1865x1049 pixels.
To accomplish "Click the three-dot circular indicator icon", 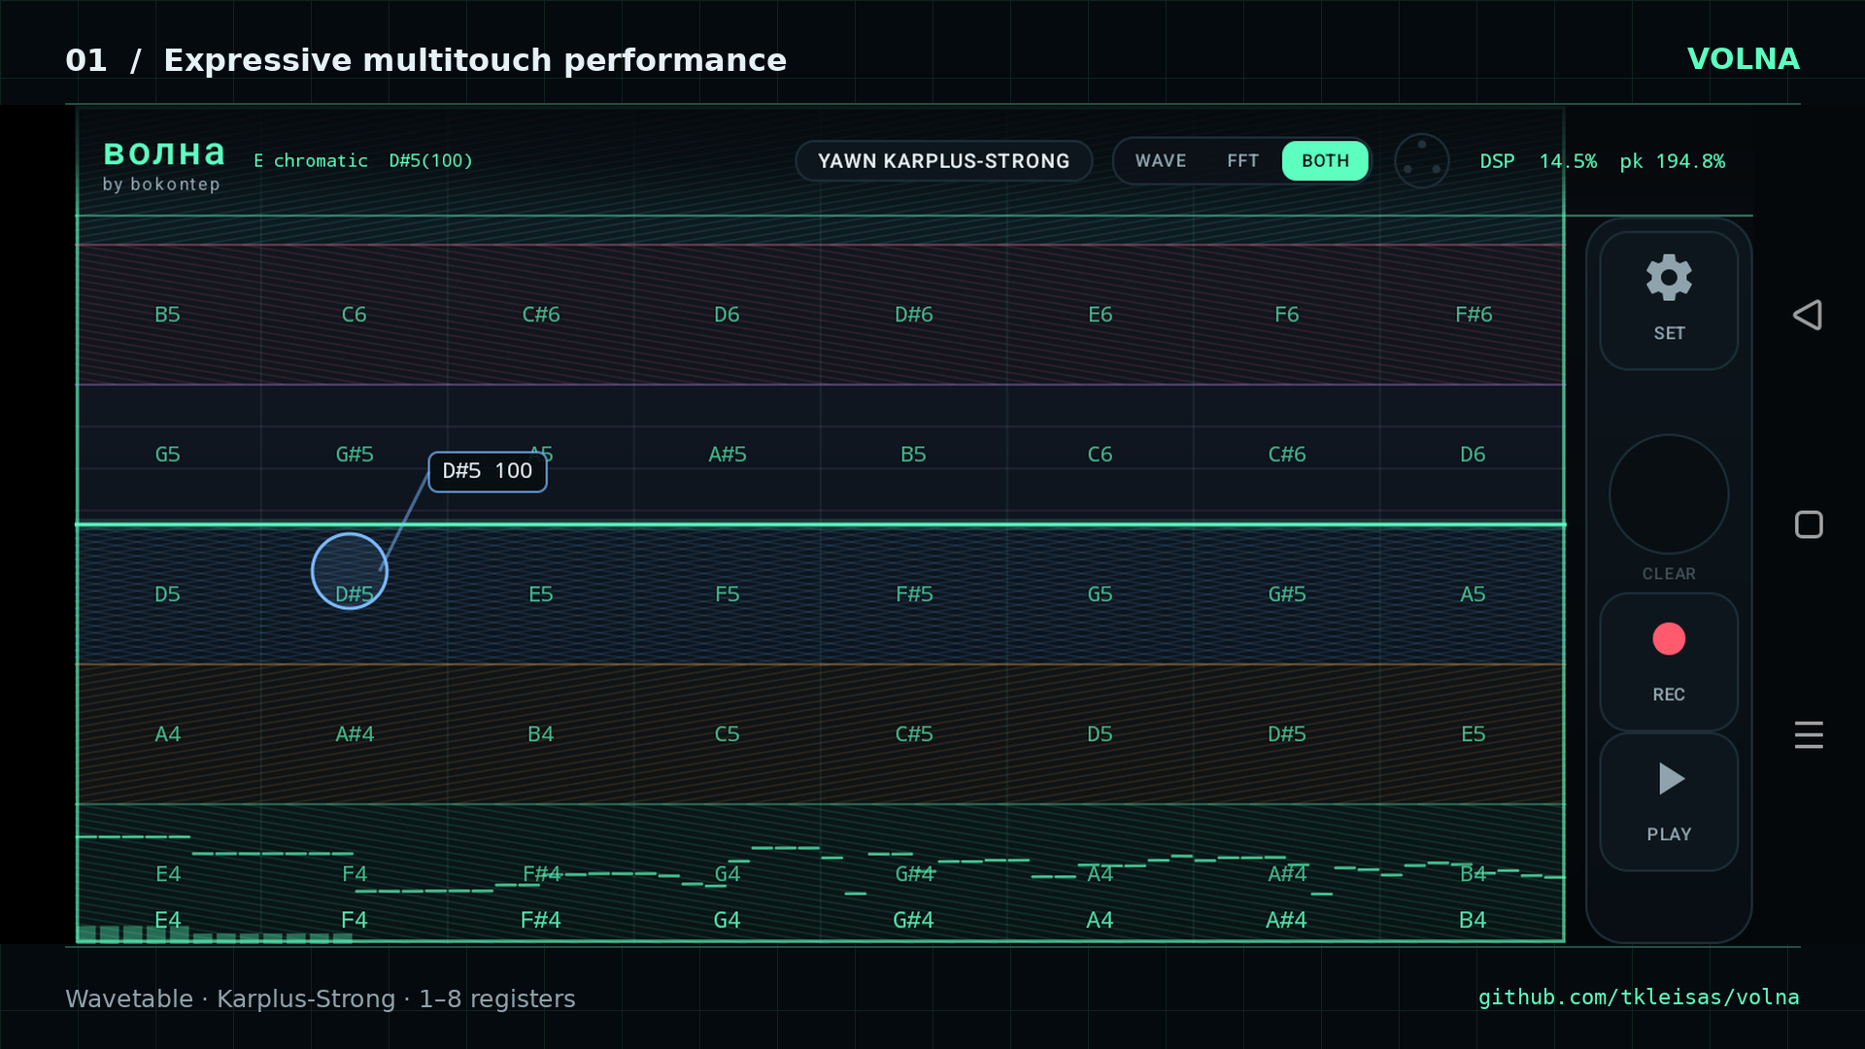I will click(1422, 160).
